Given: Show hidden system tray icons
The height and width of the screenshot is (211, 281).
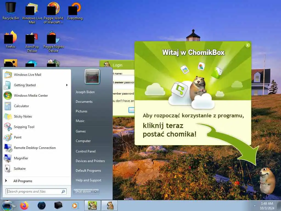Looking at the screenshot, I should (x=255, y=206).
